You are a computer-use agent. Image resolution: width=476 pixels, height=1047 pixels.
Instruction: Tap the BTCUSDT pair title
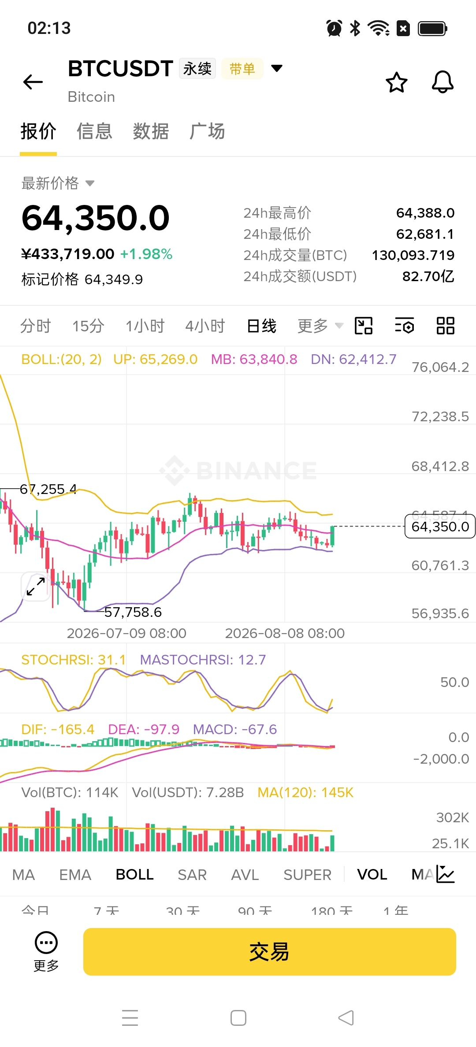point(120,69)
